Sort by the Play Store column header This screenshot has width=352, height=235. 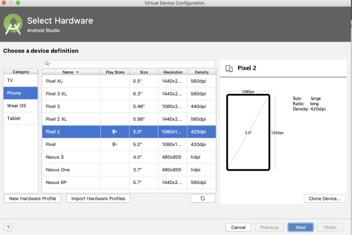pos(114,72)
